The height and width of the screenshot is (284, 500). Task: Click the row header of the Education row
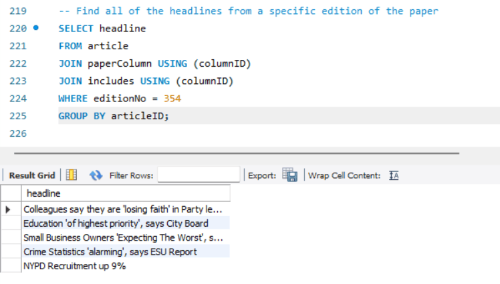(11, 223)
